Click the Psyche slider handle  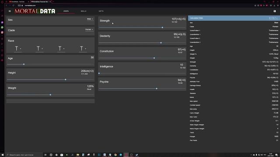click(x=157, y=89)
